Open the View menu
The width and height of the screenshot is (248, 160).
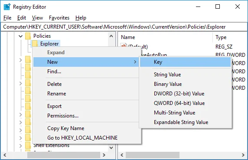(x=37, y=18)
